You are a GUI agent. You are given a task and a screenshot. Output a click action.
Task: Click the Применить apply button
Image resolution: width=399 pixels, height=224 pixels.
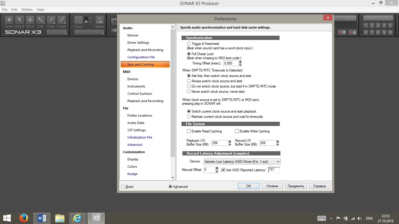296,186
